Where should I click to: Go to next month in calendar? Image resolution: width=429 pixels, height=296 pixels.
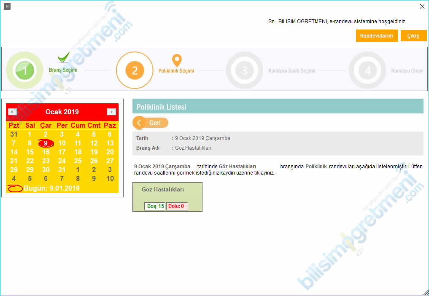[111, 112]
